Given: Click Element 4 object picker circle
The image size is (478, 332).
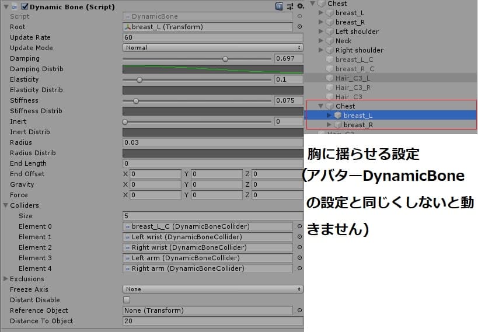Looking at the screenshot, I should point(299,268).
